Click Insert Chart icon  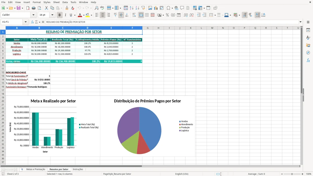click(x=156, y=8)
